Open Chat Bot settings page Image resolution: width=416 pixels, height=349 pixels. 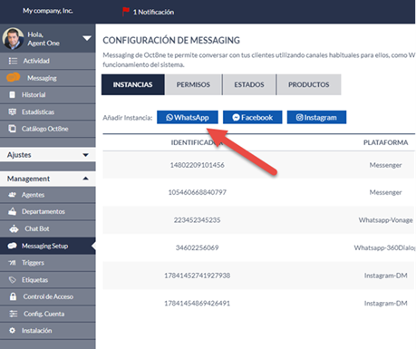click(48, 228)
